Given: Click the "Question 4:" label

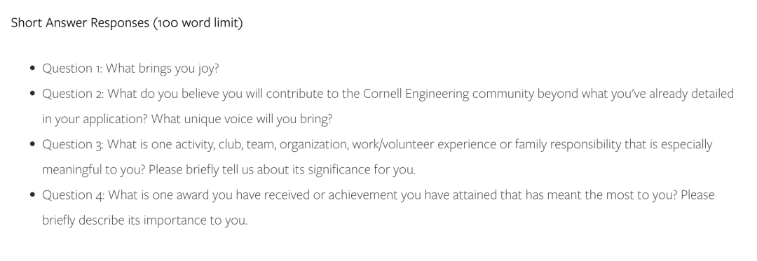Looking at the screenshot, I should coord(74,195).
